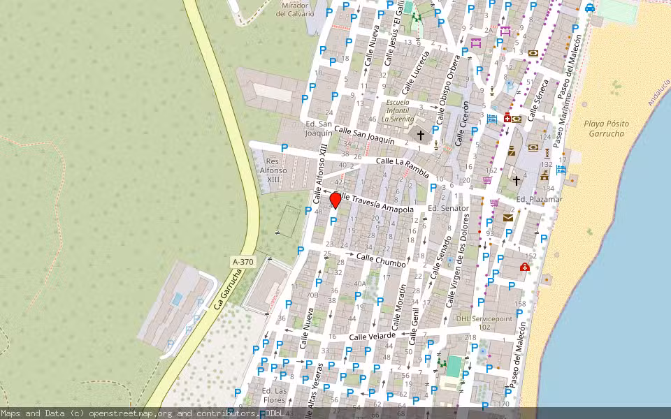
Task: Select the church cross icon above Ed. Plazamar
Action: tap(516, 180)
